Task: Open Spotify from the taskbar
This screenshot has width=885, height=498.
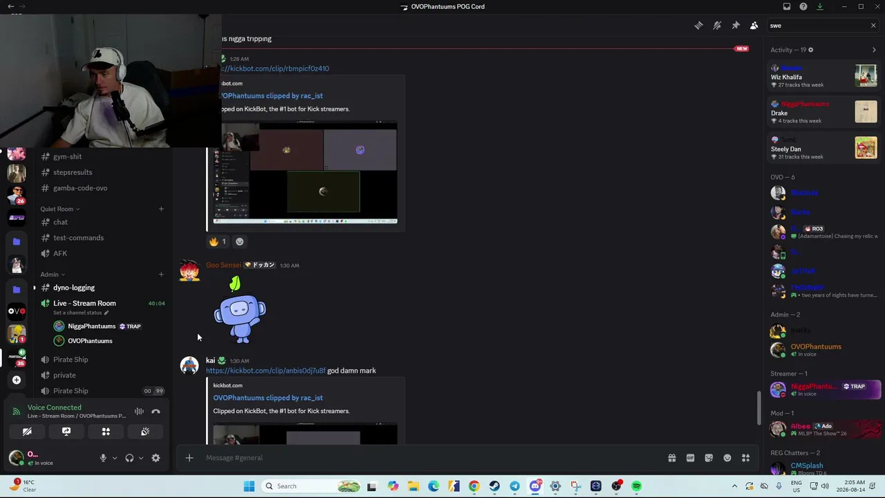Action: [636, 486]
